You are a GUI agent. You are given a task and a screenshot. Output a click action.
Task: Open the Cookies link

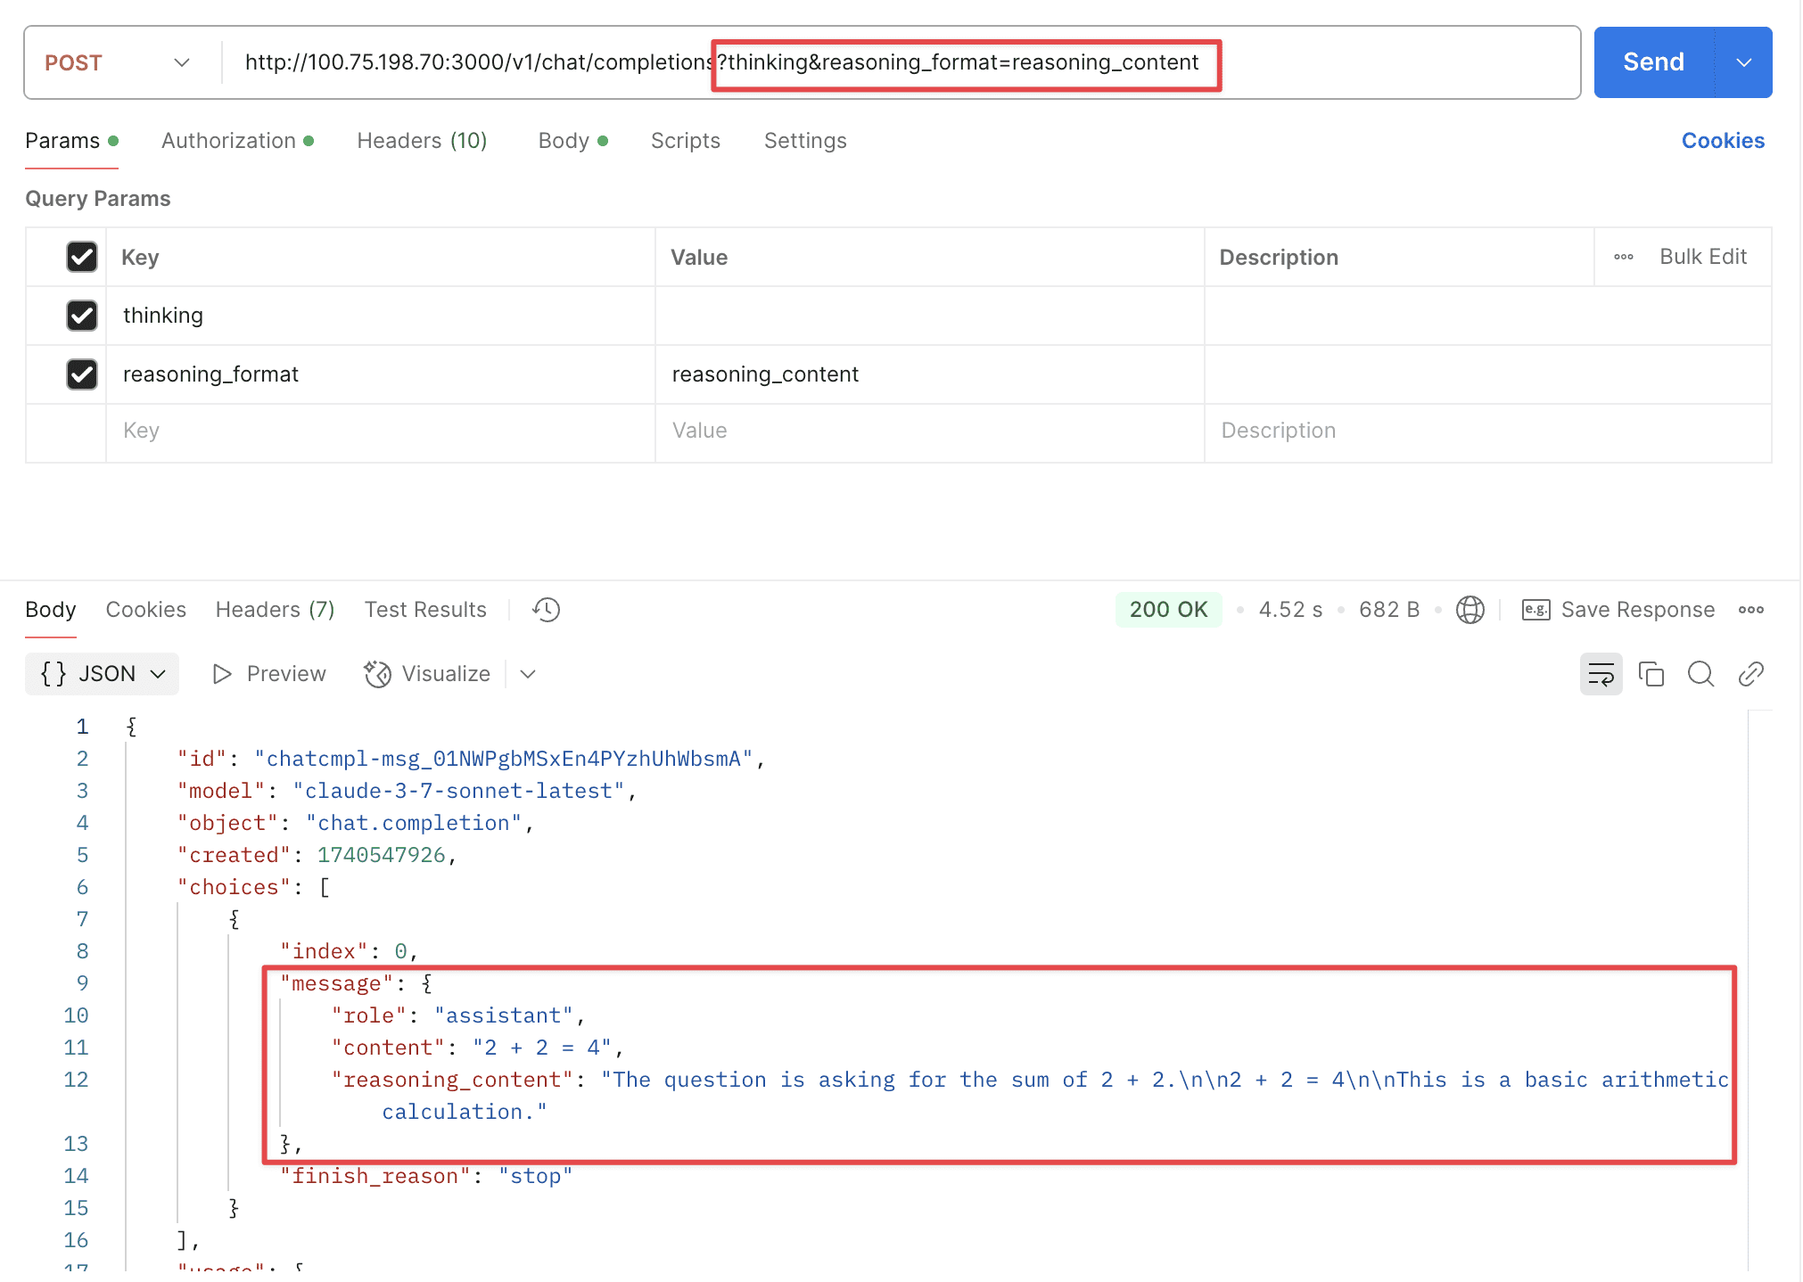click(x=1722, y=141)
